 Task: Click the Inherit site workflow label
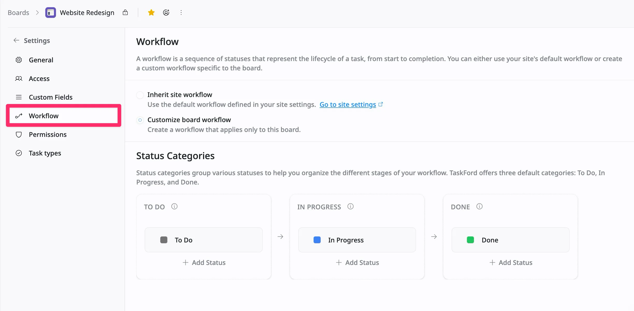point(180,95)
